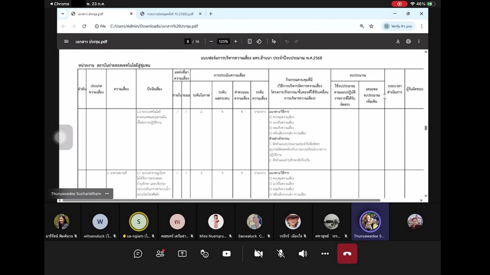Select the last participant avatar on the right

(x=415, y=221)
